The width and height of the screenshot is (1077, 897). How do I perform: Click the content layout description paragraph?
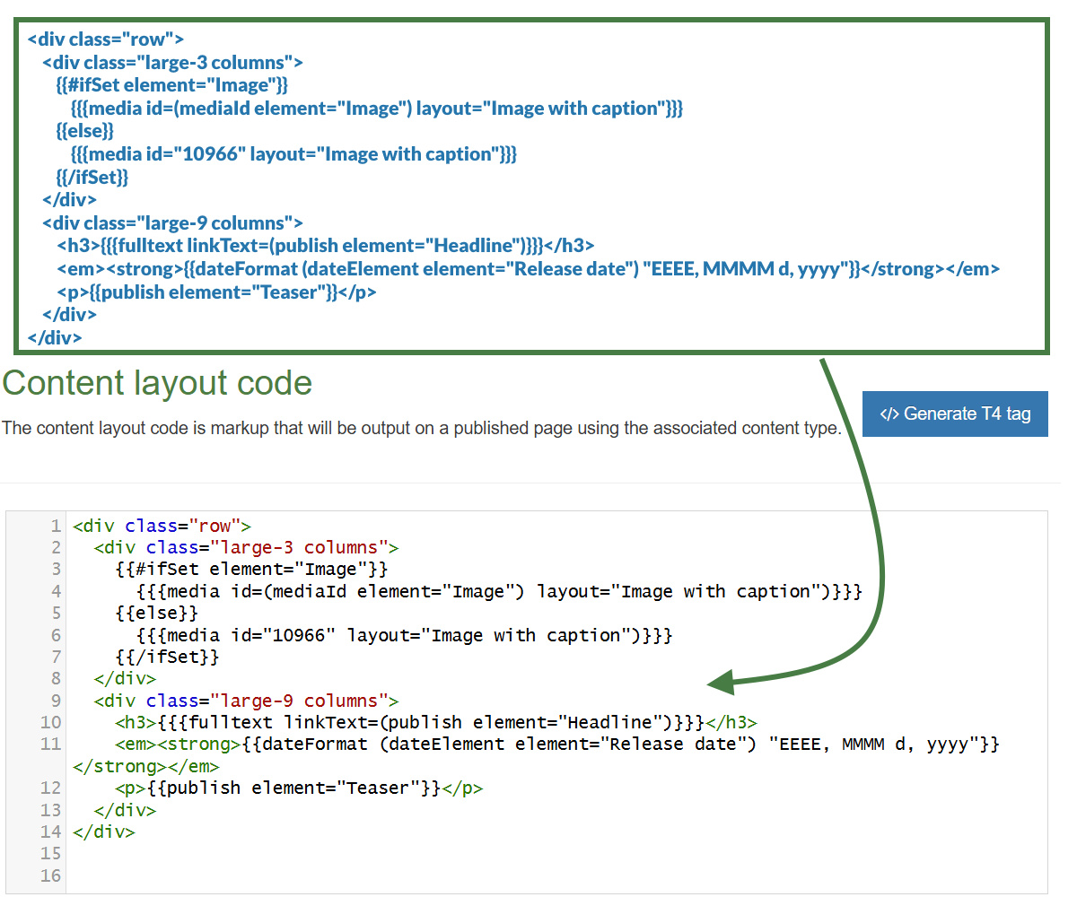pos(422,428)
